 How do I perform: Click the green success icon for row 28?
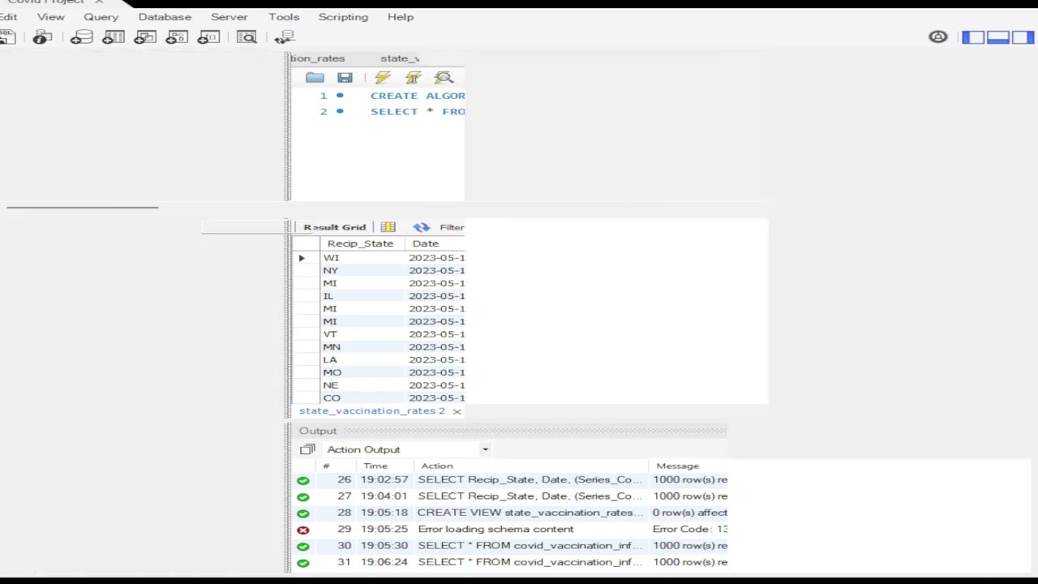pos(303,513)
